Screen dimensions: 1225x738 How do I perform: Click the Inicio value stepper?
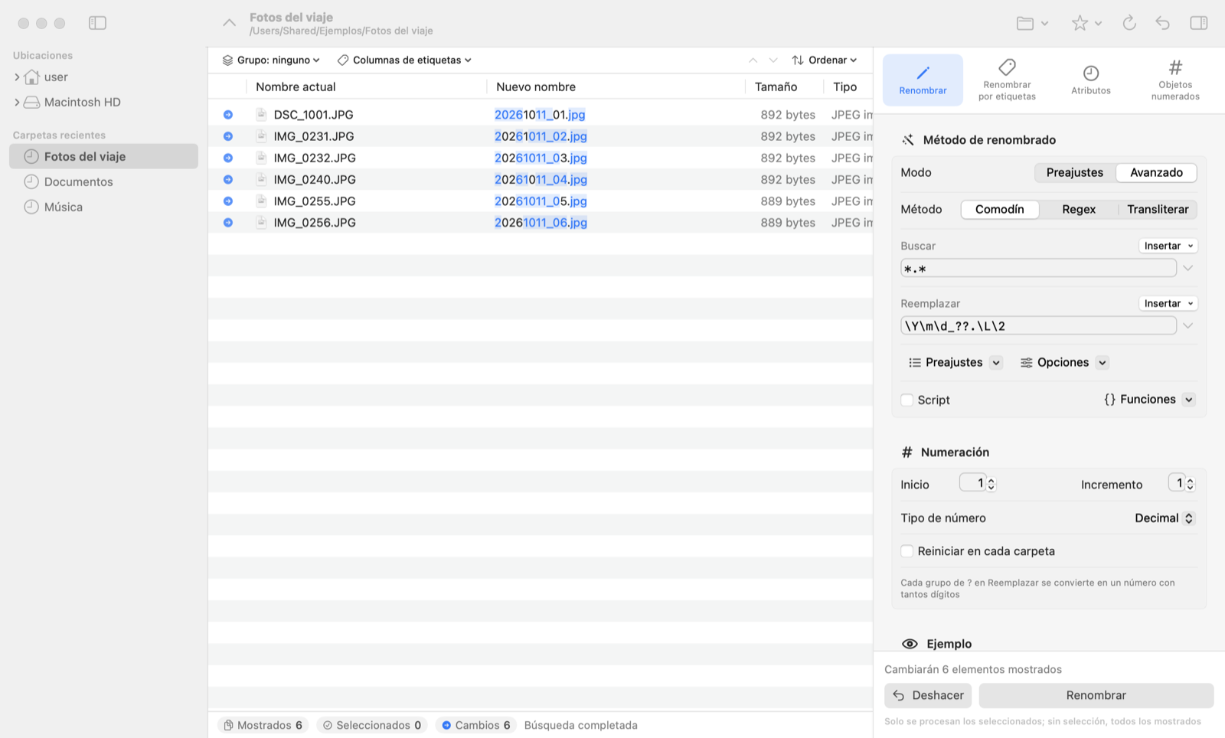(991, 484)
